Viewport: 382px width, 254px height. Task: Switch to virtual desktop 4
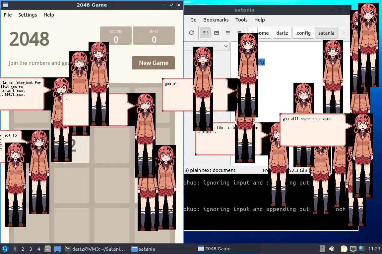tap(39, 249)
